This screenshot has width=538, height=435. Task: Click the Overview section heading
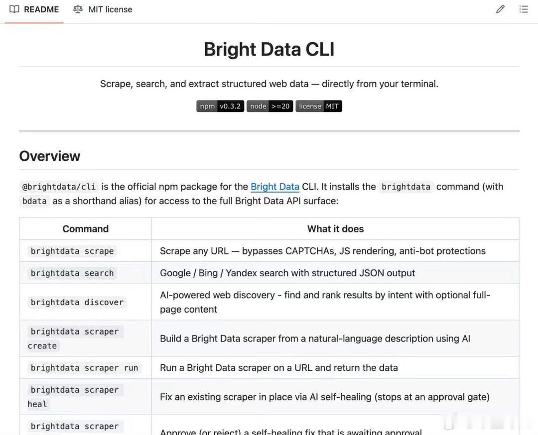50,156
